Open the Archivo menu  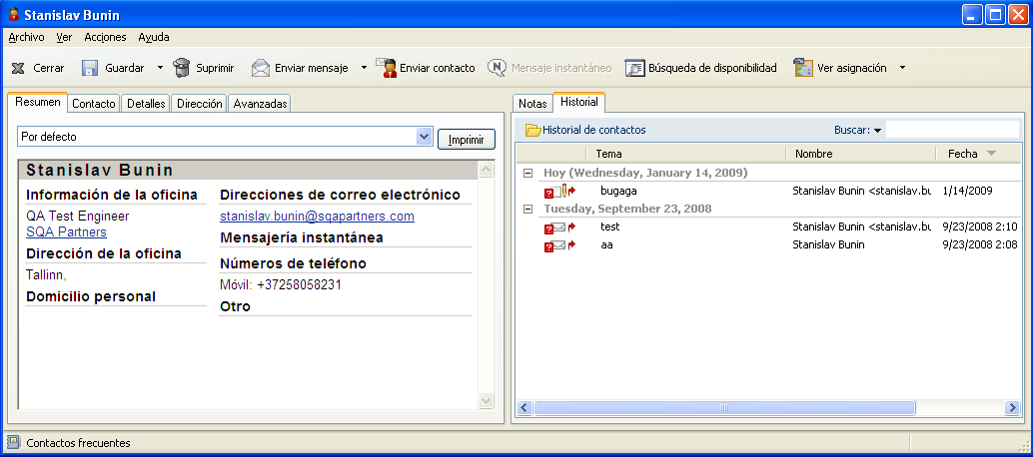click(26, 38)
